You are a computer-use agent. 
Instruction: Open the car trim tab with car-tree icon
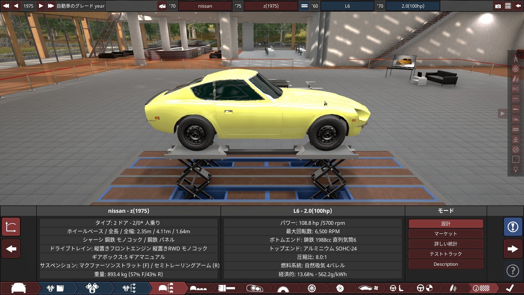tap(166, 288)
